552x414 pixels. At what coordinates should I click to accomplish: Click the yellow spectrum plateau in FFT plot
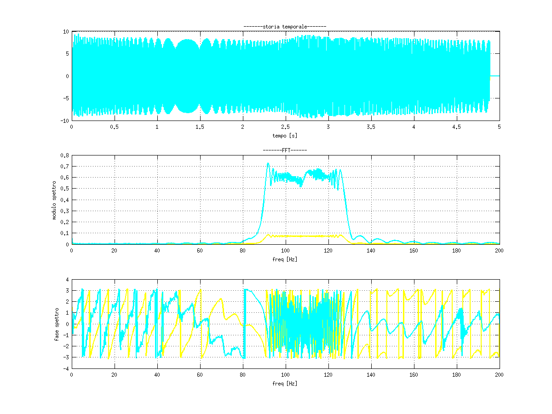304,236
